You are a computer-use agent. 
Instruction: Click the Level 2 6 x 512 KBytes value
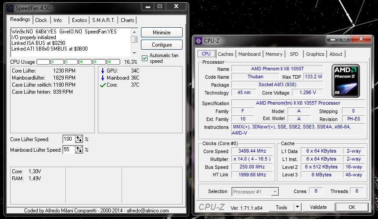(x=321, y=167)
